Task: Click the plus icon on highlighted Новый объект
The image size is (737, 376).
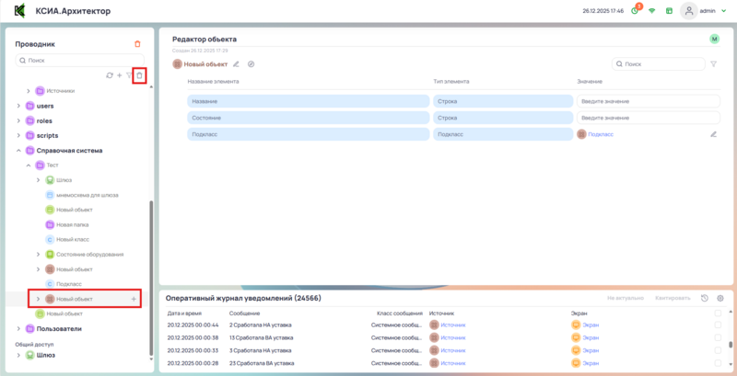Action: [x=134, y=299]
